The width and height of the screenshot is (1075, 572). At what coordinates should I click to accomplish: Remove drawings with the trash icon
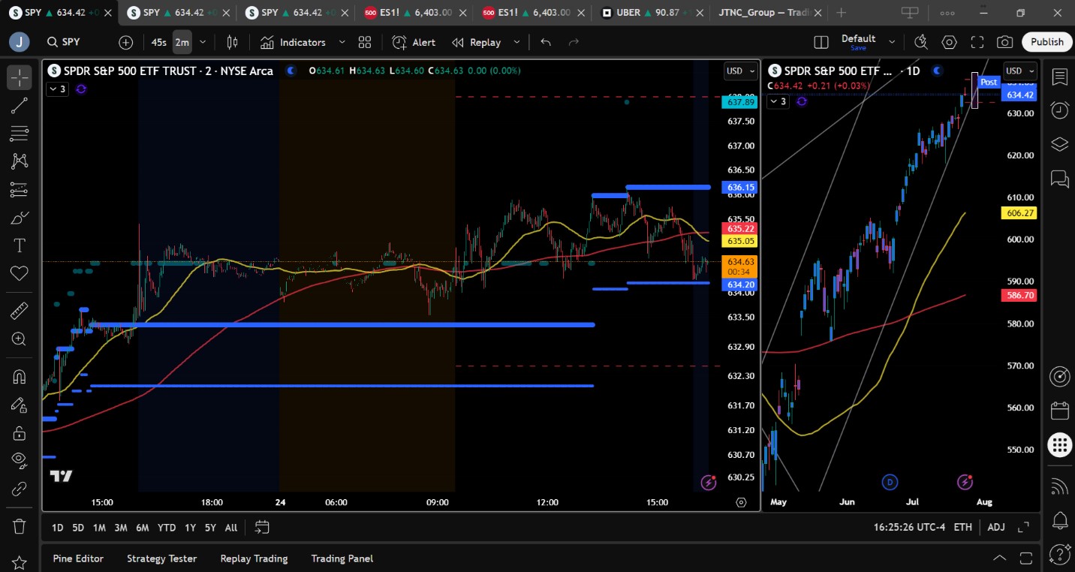(x=20, y=526)
